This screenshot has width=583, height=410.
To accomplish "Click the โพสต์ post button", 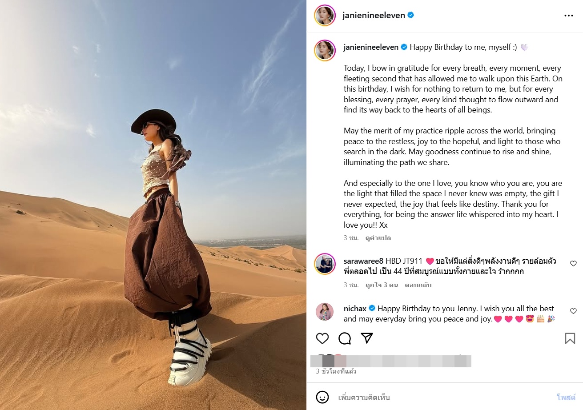I will pos(566,397).
